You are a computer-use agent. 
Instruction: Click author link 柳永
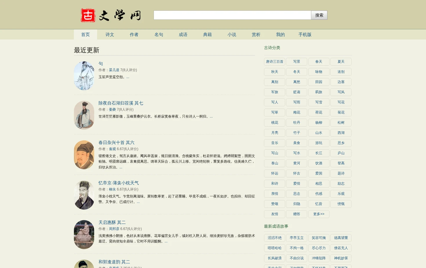click(x=112, y=189)
